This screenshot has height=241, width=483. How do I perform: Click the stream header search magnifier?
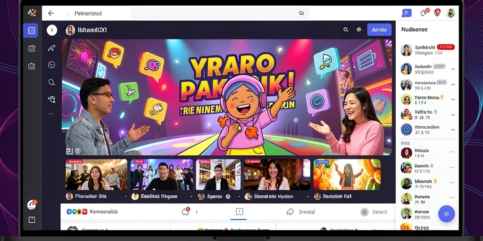click(x=346, y=30)
